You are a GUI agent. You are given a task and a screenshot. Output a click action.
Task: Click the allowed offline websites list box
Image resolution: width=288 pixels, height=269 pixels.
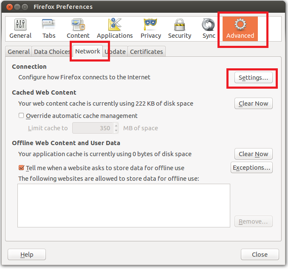124,205
